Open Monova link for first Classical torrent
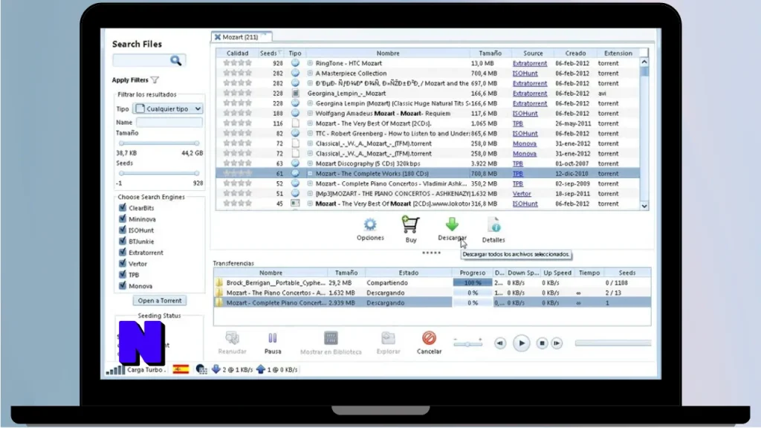Screen dimensions: 761x428 pos(524,143)
